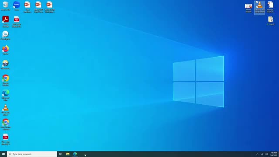The height and width of the screenshot is (157, 279).
Task: Launch the Google Chrome desktop shortcut
Action: (x=6, y=80)
